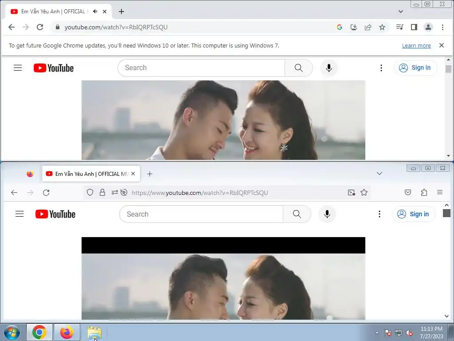Click the video player in Firefox window

pyautogui.click(x=223, y=278)
